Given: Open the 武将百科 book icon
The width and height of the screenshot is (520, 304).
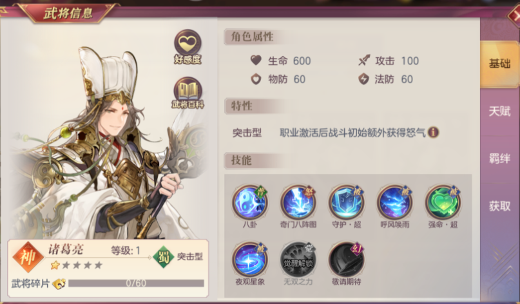Looking at the screenshot, I should 188,93.
